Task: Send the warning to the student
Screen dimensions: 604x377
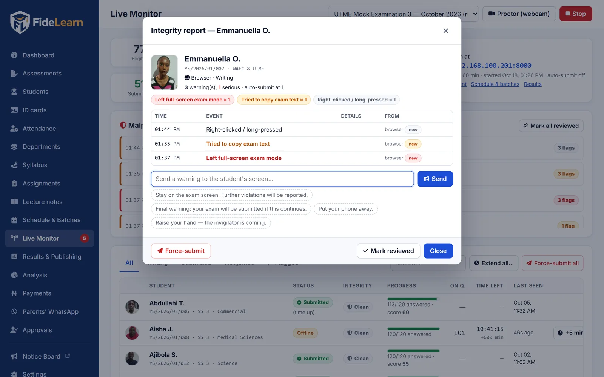Action: (x=435, y=179)
